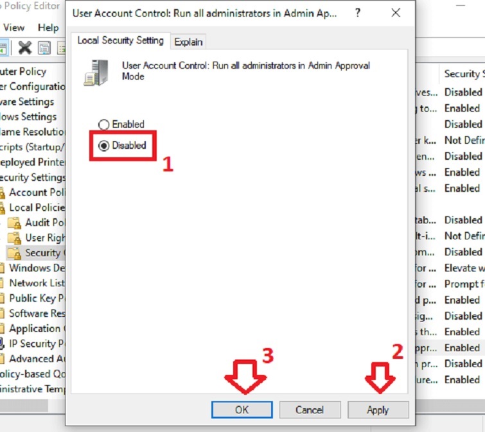Select Security Settings tree item
The width and height of the screenshot is (485, 432).
(33, 177)
